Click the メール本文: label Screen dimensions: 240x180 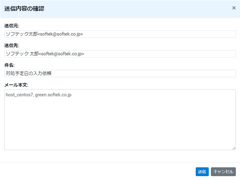(x=17, y=85)
